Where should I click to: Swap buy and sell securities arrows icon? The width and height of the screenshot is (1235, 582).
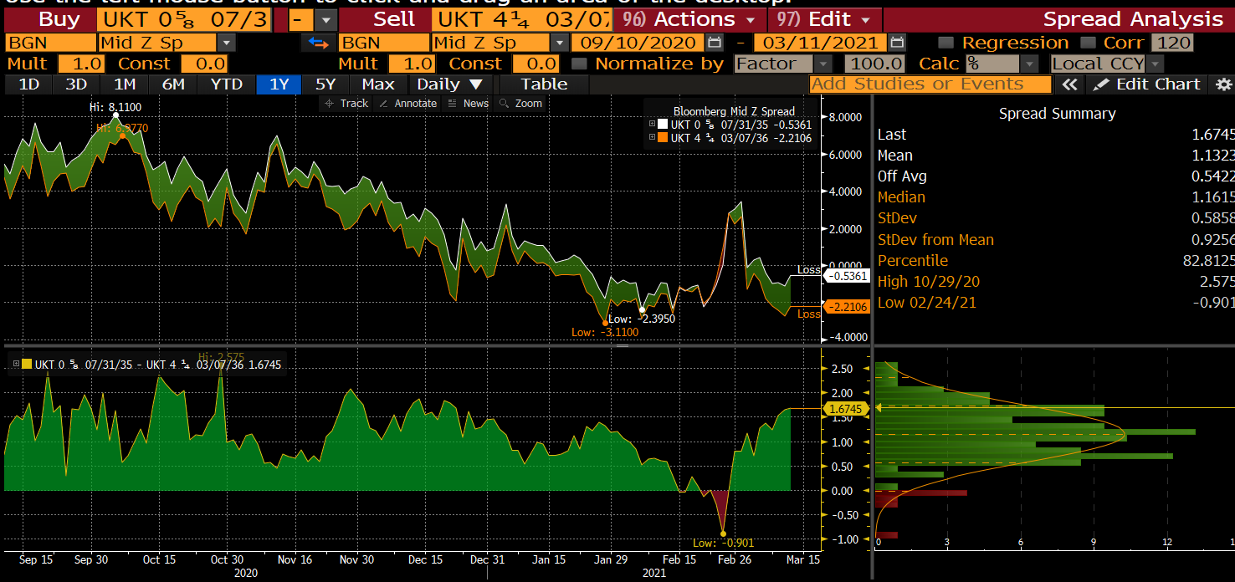pos(317,43)
